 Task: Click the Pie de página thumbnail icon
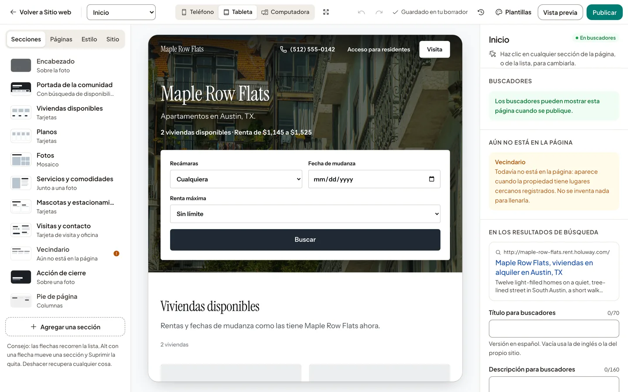coord(21,301)
